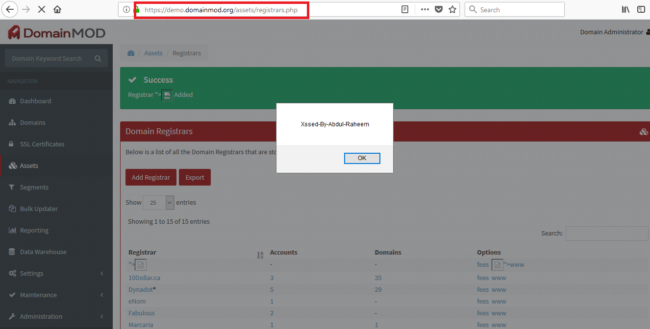Click the user icon beside Domain Administrator

point(648,32)
